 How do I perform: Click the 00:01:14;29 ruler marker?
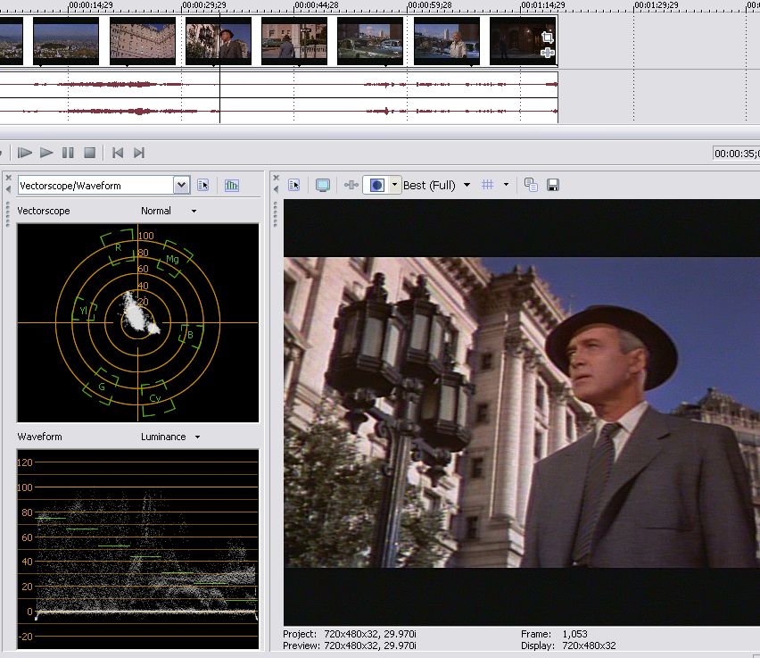(543, 5)
